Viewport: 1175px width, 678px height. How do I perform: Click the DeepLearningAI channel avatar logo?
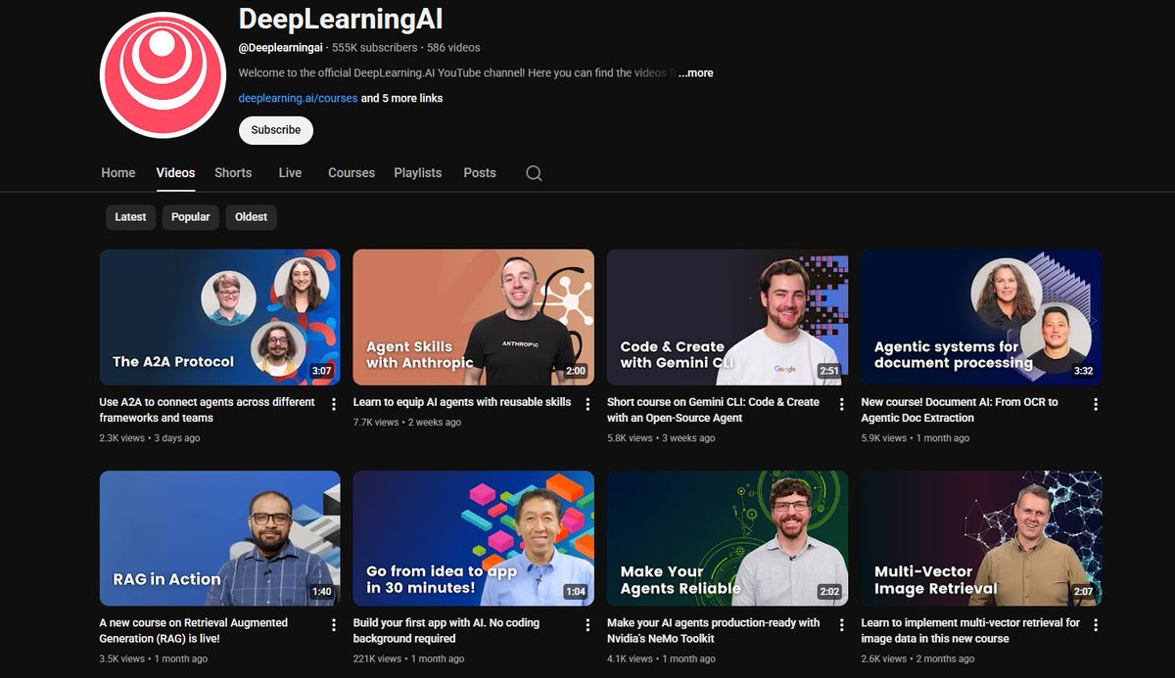pos(163,75)
